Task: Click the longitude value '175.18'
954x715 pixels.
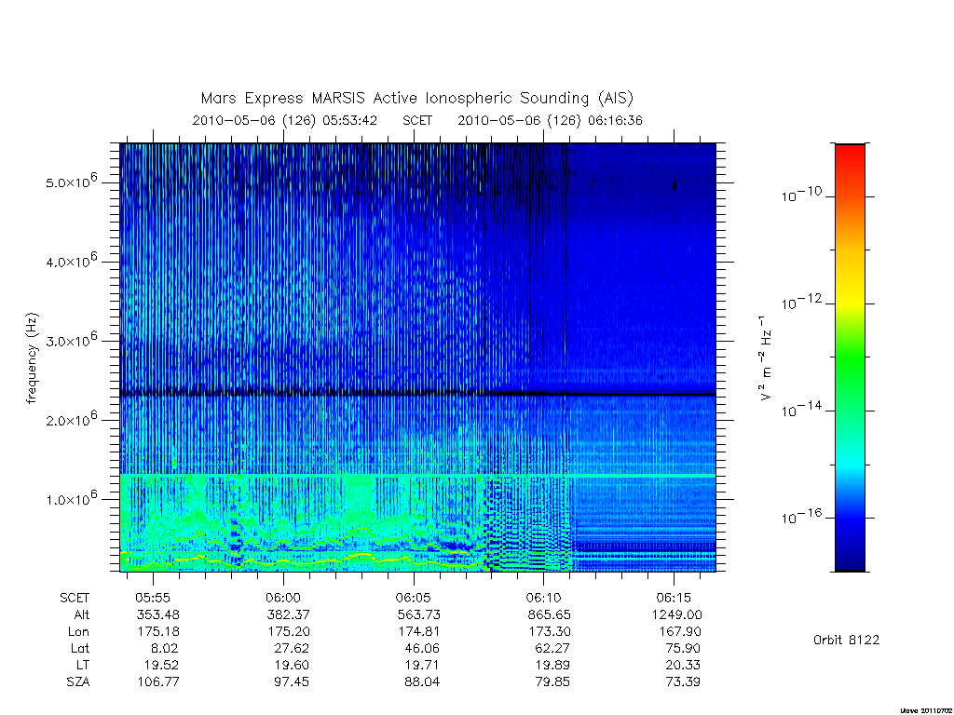Action: (158, 632)
